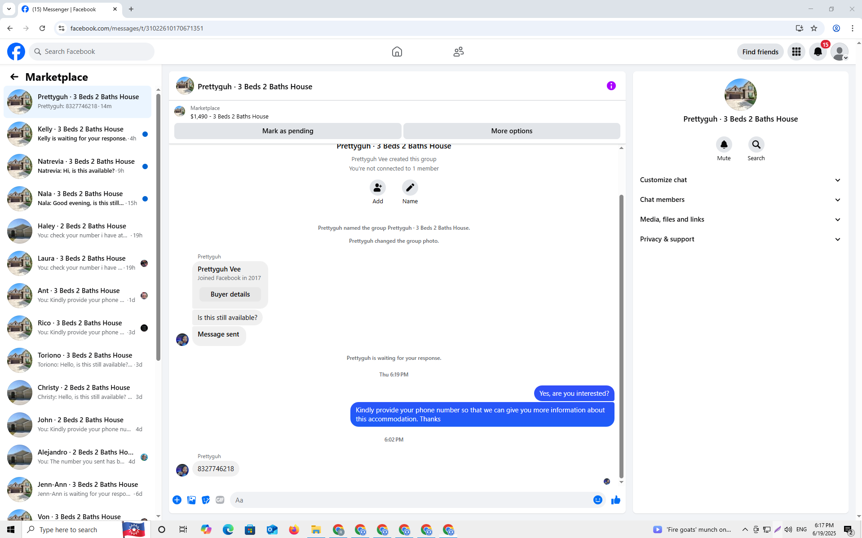Open a new browser tab
The width and height of the screenshot is (862, 538).
[x=131, y=9]
